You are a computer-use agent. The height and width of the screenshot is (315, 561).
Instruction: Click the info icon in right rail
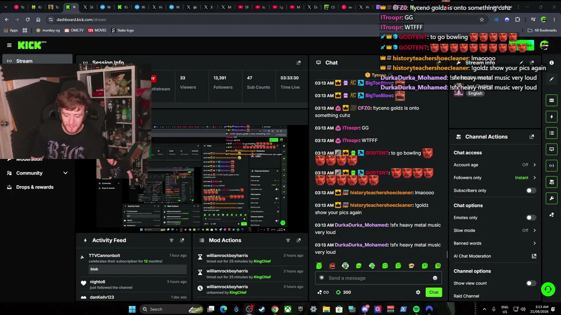coord(551,63)
